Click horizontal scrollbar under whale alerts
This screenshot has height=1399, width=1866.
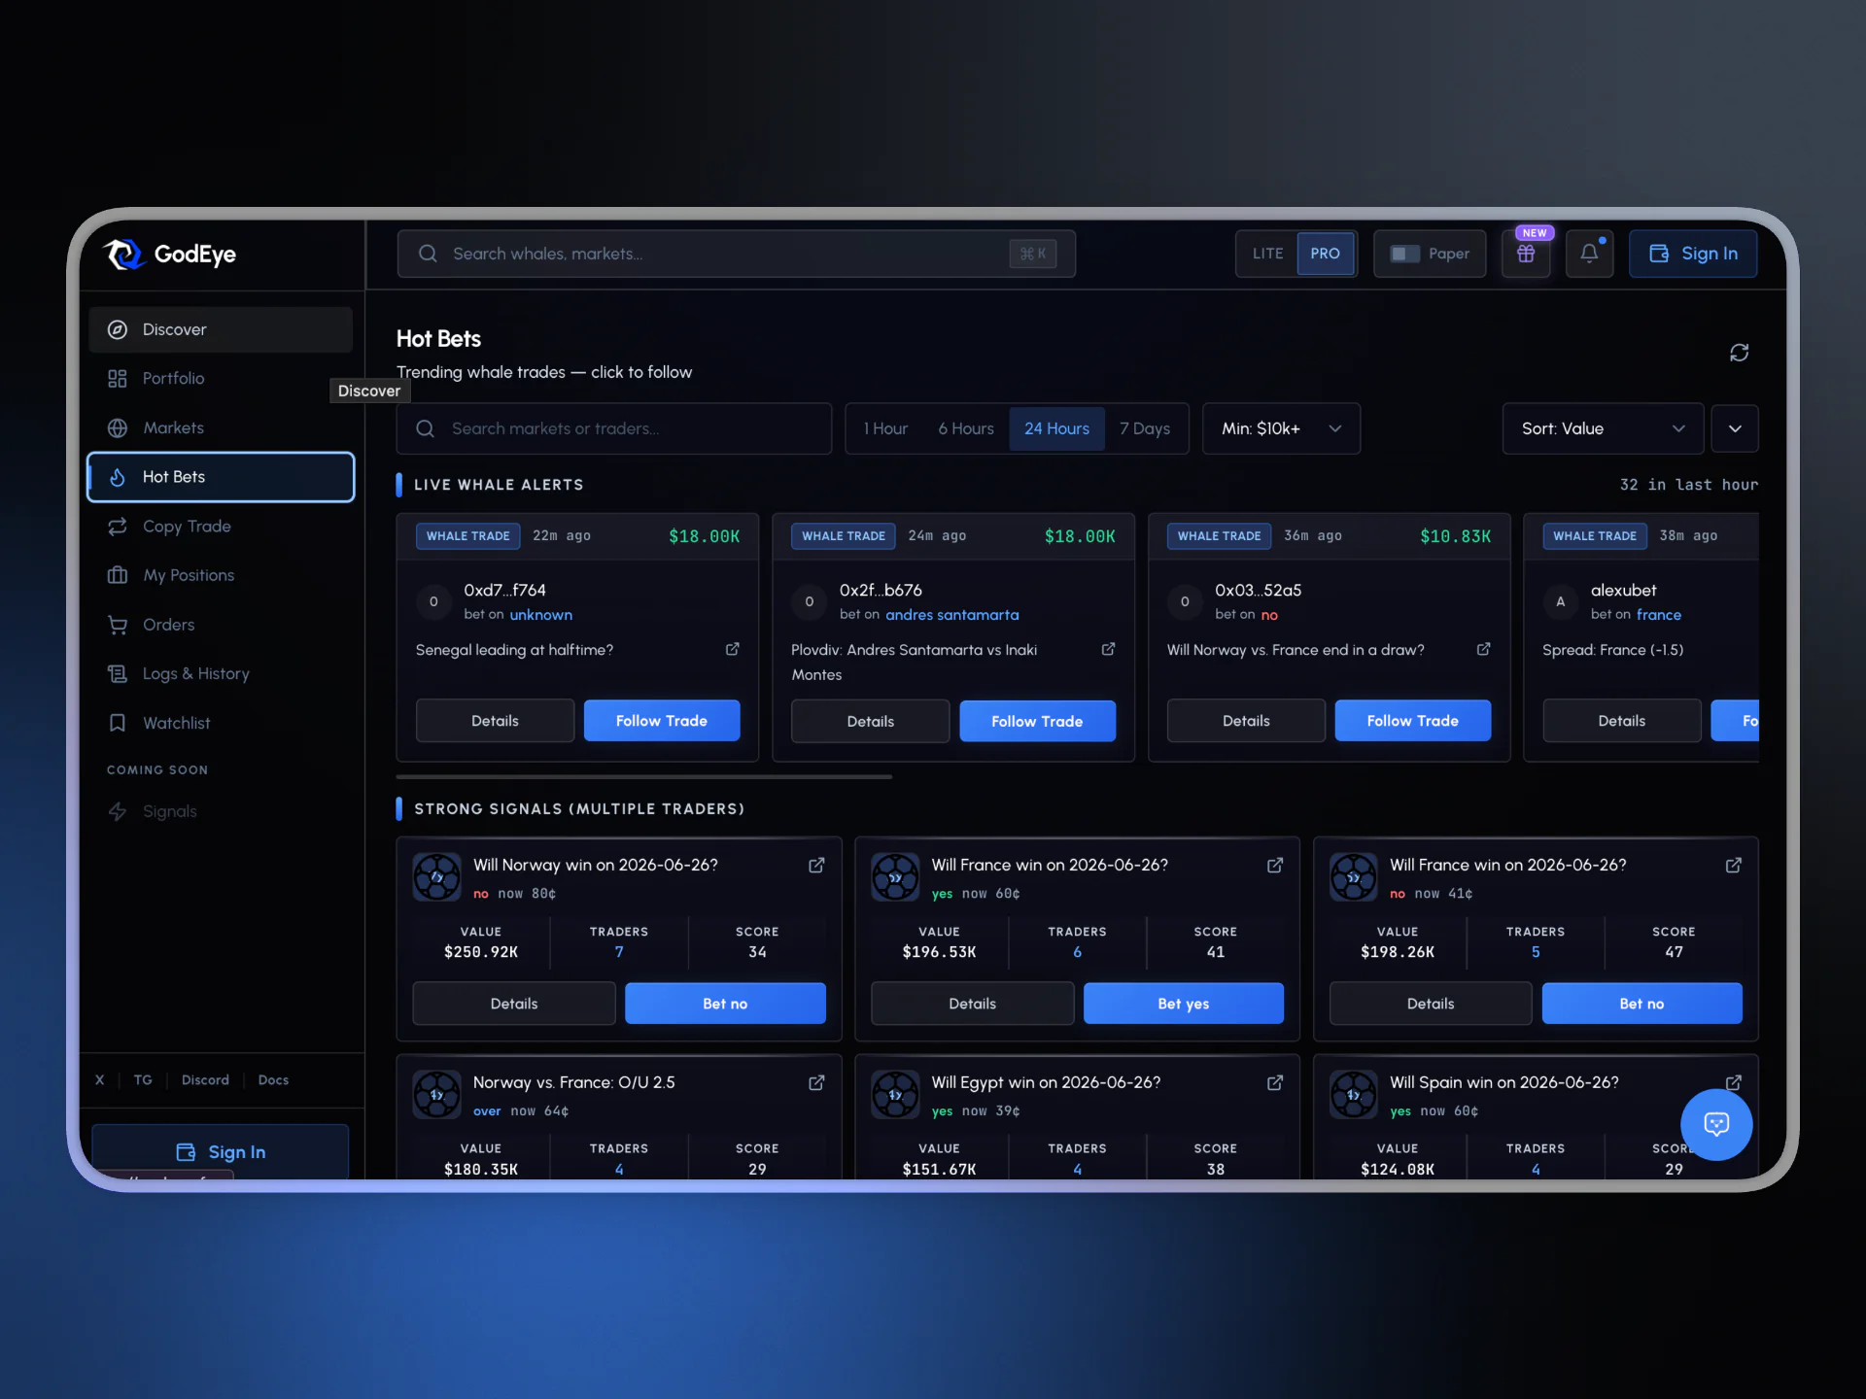[x=644, y=776]
